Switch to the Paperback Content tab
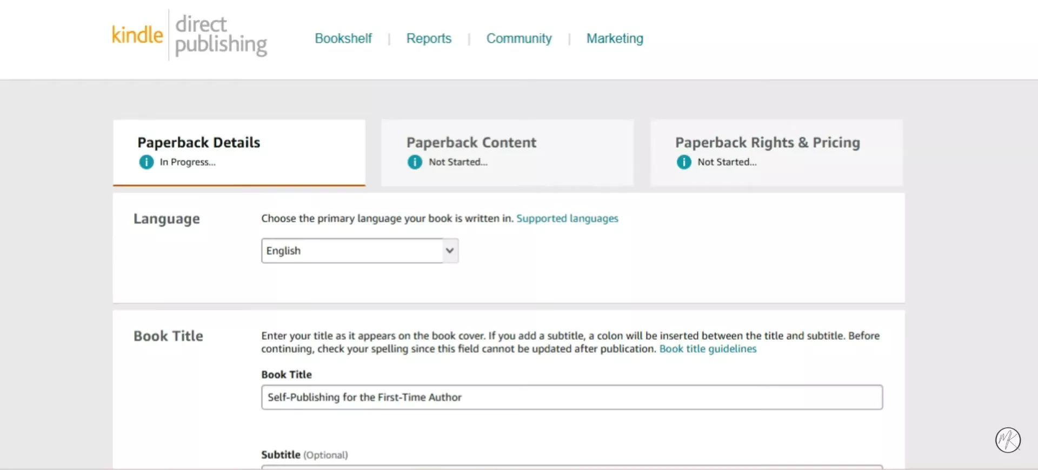Image resolution: width=1038 pixels, height=470 pixels. coord(507,153)
